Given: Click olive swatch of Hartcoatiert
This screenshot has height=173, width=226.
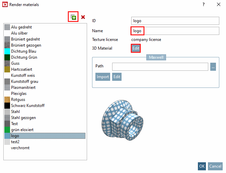Looking at the screenshot, I should [x=7, y=69].
